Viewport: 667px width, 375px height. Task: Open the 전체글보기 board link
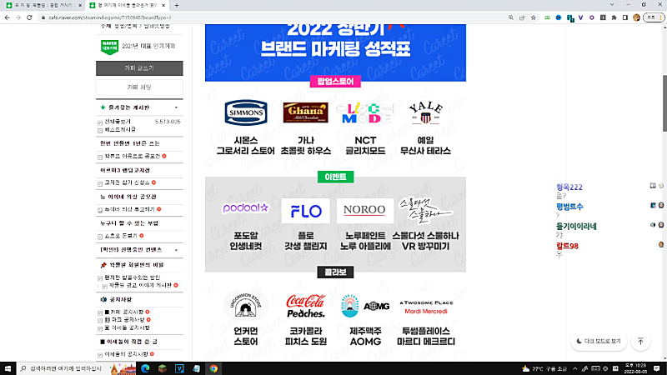click(x=118, y=122)
